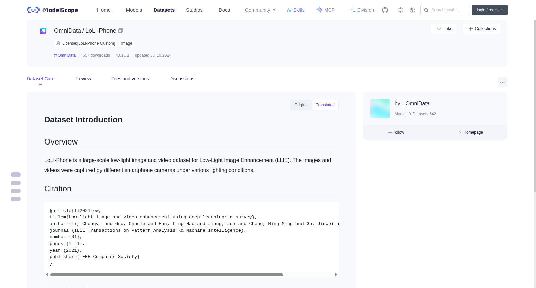Focus the Search anything input field

[445, 10]
